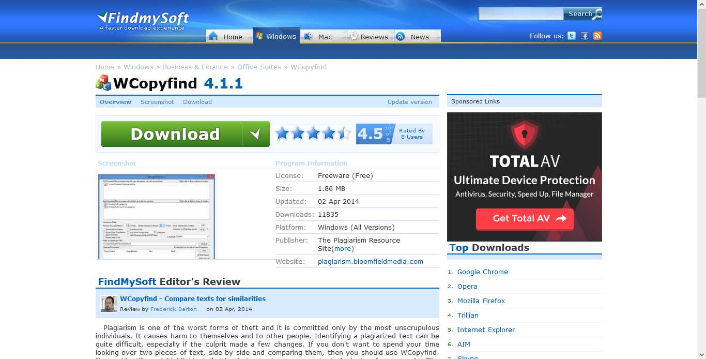Click the scrollbar up arrow
The image size is (706, 359).
click(701, 4)
